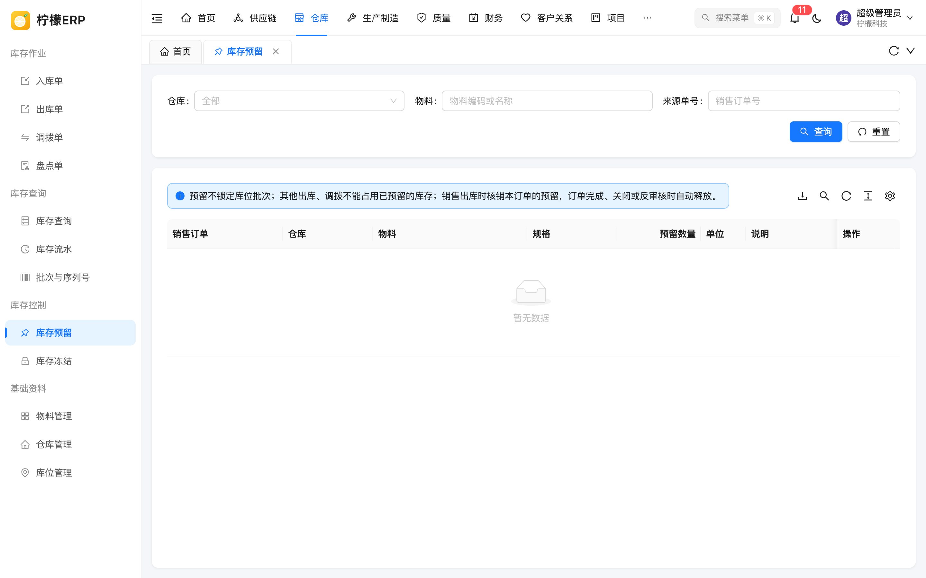The height and width of the screenshot is (578, 926).
Task: Click the 库存作业 group heading
Action: [x=28, y=54]
